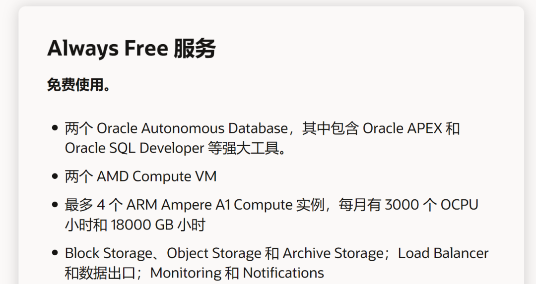Click the "Oracle SQL Developer" text
This screenshot has height=284, width=536.
(x=134, y=149)
